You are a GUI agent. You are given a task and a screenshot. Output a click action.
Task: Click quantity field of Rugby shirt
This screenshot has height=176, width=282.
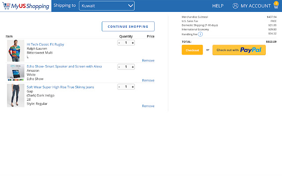point(126,43)
